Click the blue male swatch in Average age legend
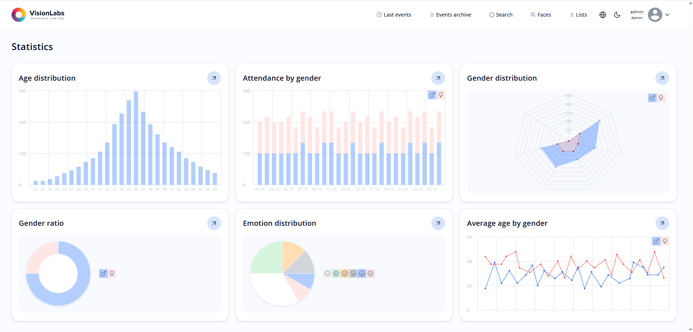Screen dimensions: 693x332 click(x=656, y=241)
